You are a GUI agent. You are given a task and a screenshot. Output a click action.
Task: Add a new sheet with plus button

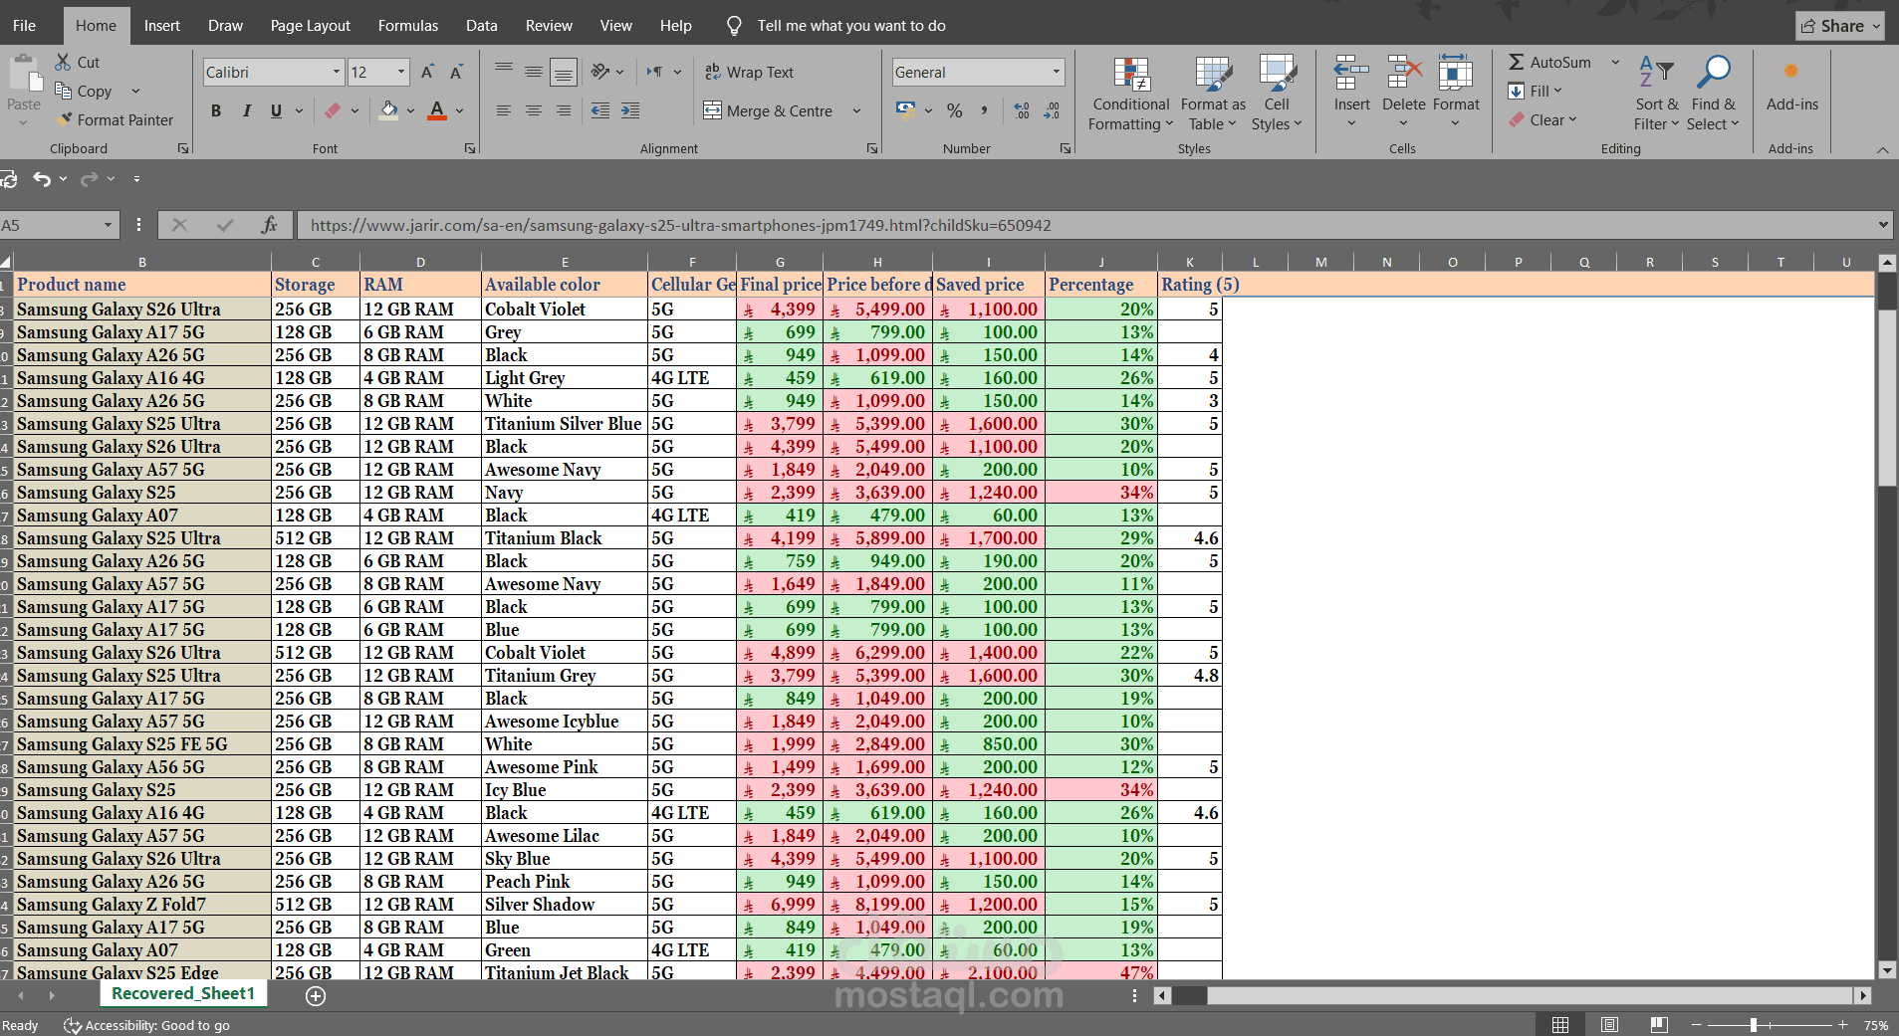316,995
